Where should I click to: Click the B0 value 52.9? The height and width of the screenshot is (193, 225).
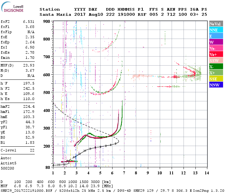[x=30, y=137]
